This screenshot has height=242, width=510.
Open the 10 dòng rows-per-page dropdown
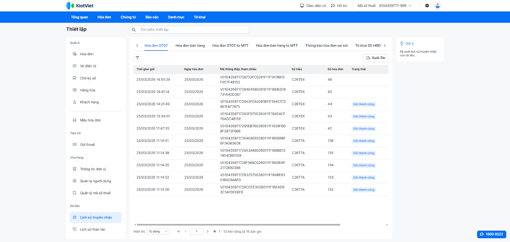[x=158, y=231]
